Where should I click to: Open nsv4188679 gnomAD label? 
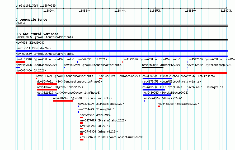click(65, 76)
